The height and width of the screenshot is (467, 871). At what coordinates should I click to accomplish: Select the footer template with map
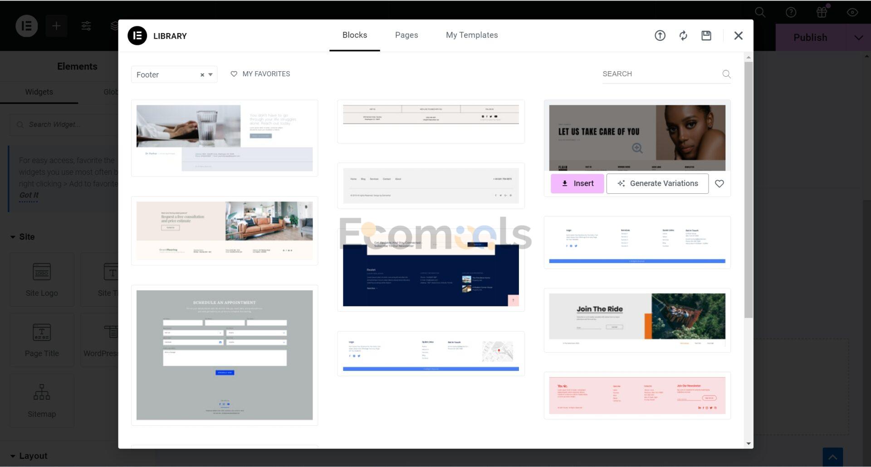click(x=431, y=354)
